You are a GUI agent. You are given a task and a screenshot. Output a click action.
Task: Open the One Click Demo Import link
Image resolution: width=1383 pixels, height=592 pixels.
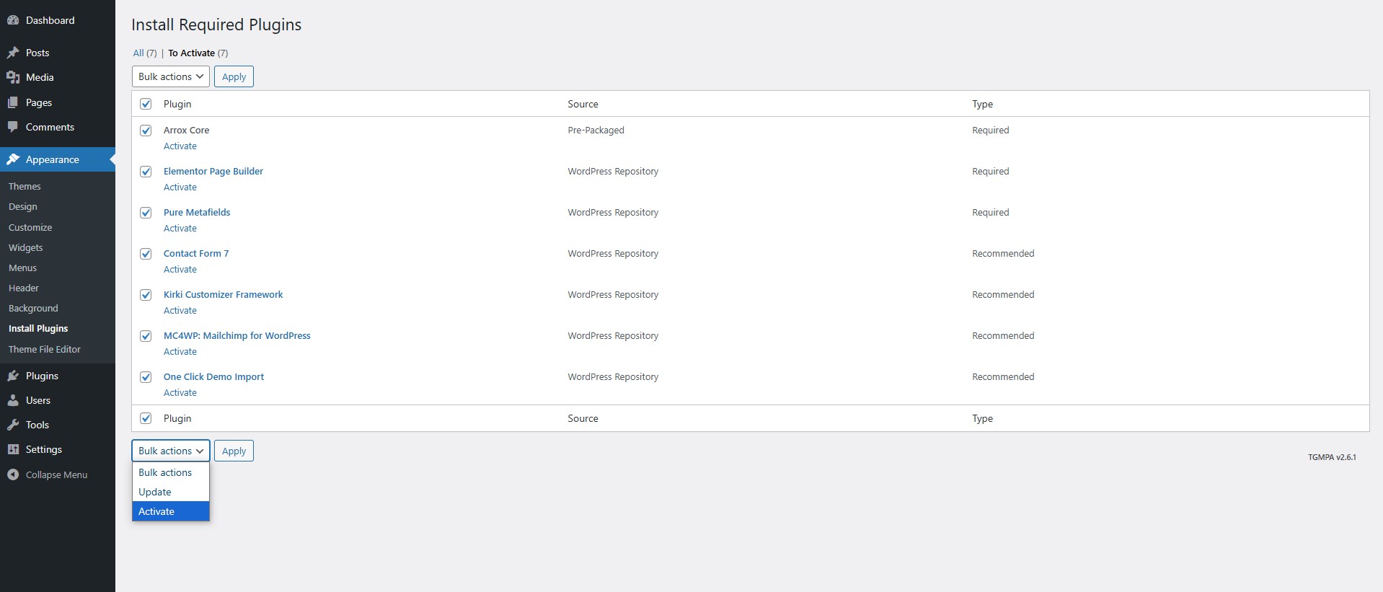(x=214, y=377)
